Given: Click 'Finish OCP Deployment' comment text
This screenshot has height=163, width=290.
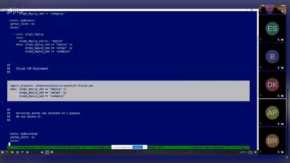Looking at the screenshot, I should [x=32, y=68].
